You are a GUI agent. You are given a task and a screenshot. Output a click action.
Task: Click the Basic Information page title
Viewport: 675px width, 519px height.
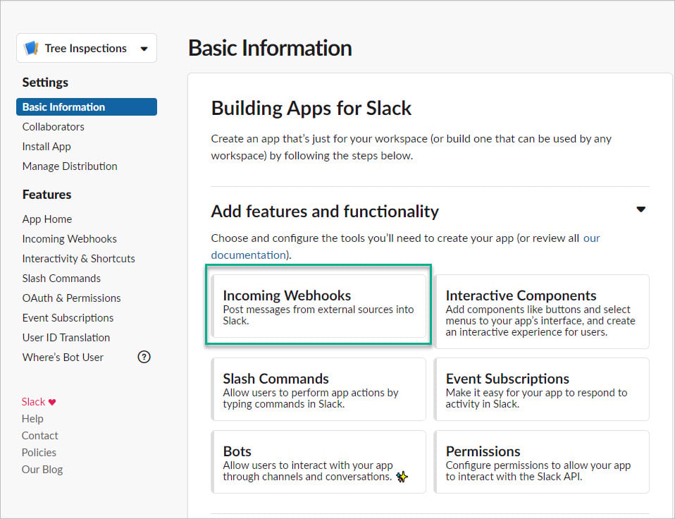click(x=270, y=48)
